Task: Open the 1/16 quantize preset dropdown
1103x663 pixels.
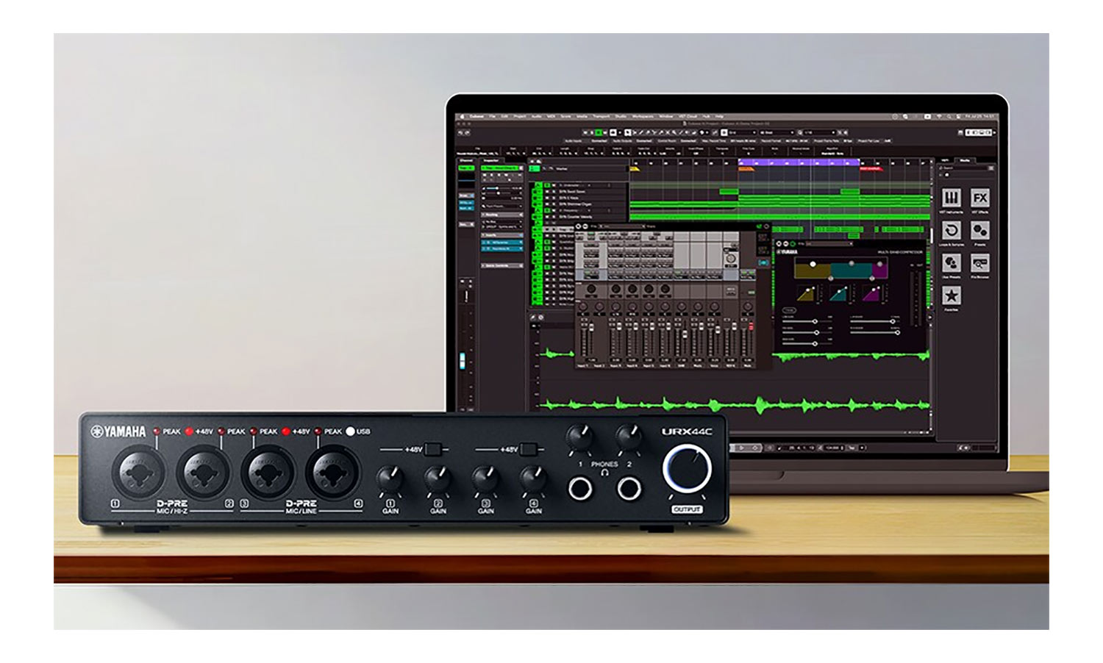Action: 820,132
